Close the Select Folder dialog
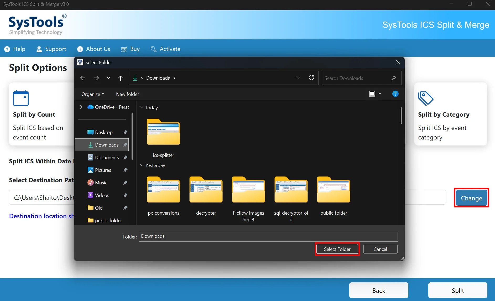The height and width of the screenshot is (301, 495). (398, 62)
